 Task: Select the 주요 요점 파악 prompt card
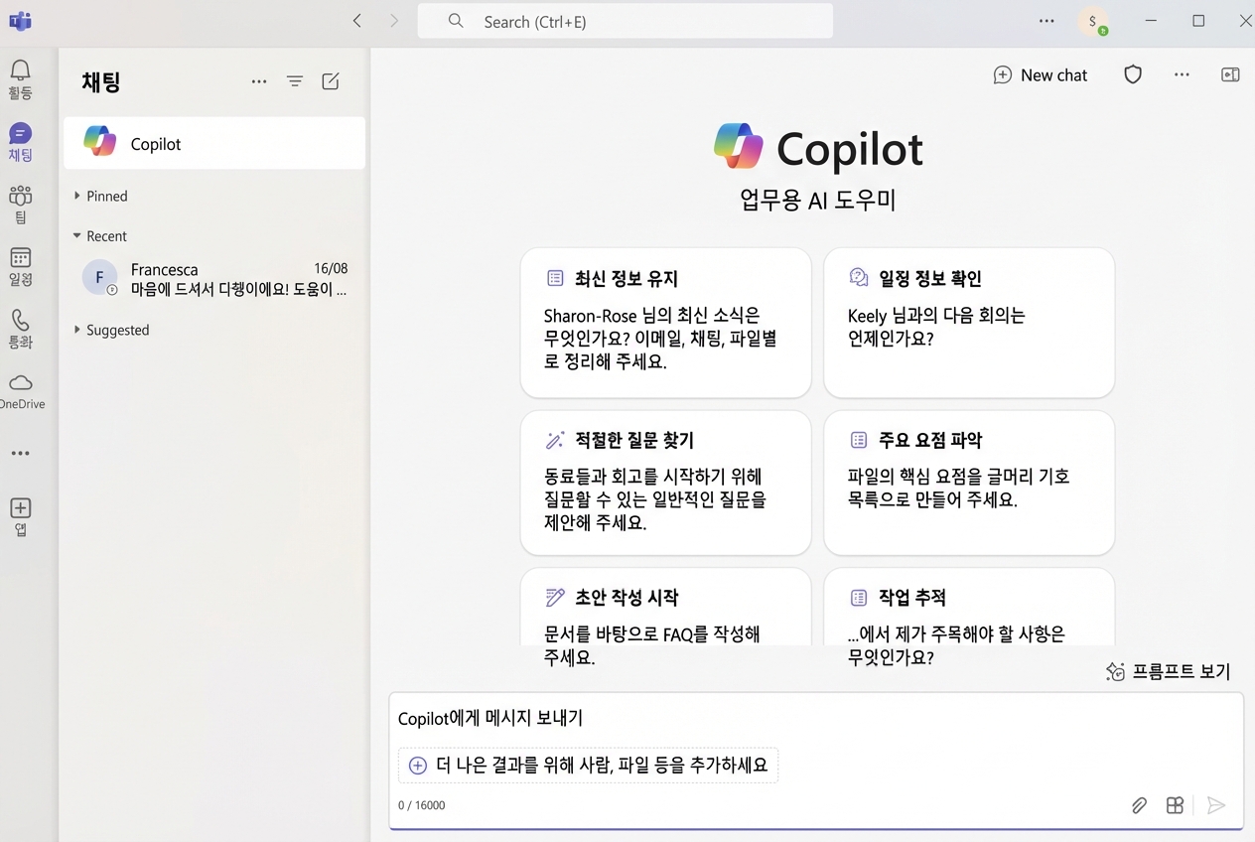click(969, 483)
